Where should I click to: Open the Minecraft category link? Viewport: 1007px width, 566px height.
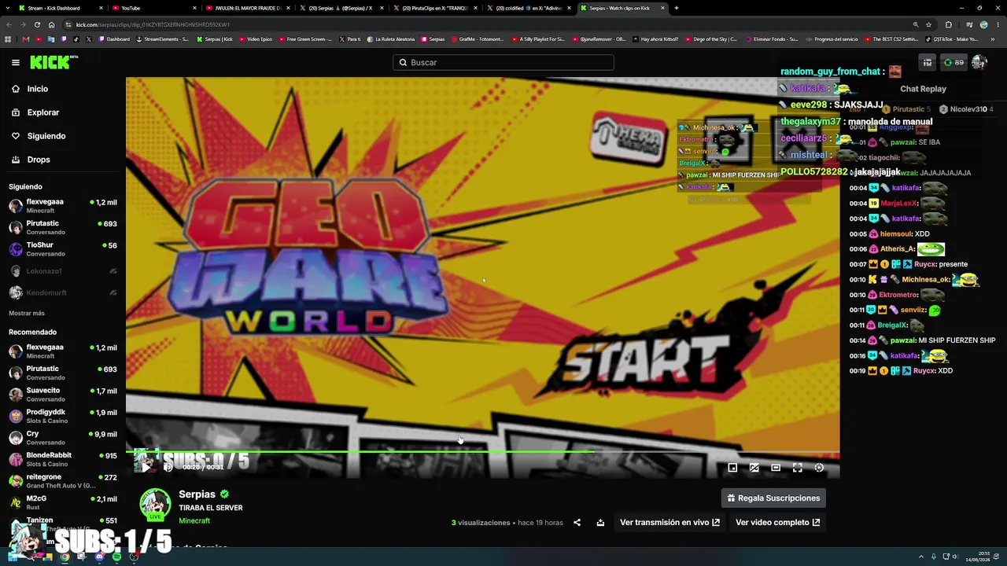coord(194,520)
